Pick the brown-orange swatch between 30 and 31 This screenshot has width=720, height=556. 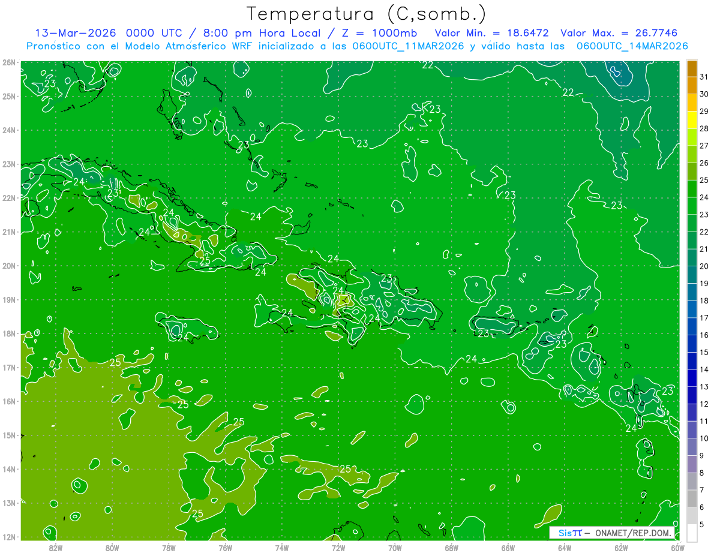tap(692, 86)
